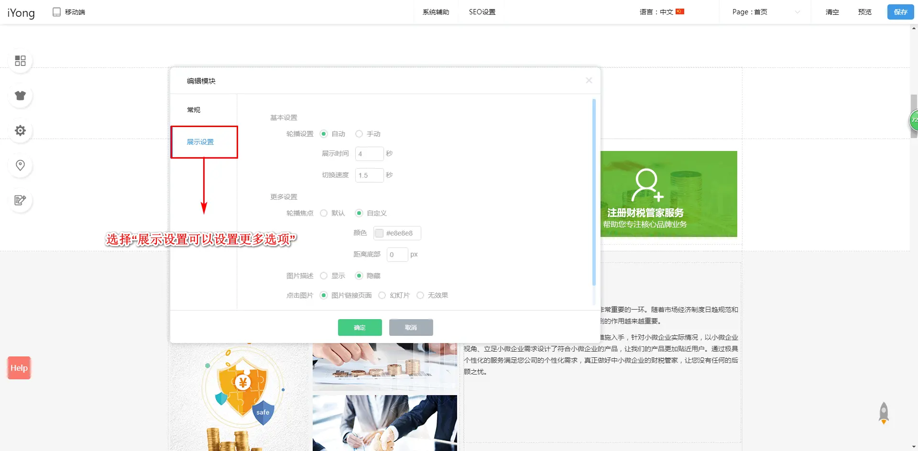The height and width of the screenshot is (451, 918).
Task: Select 幻灯片 option for 点击图片
Action: (x=382, y=295)
